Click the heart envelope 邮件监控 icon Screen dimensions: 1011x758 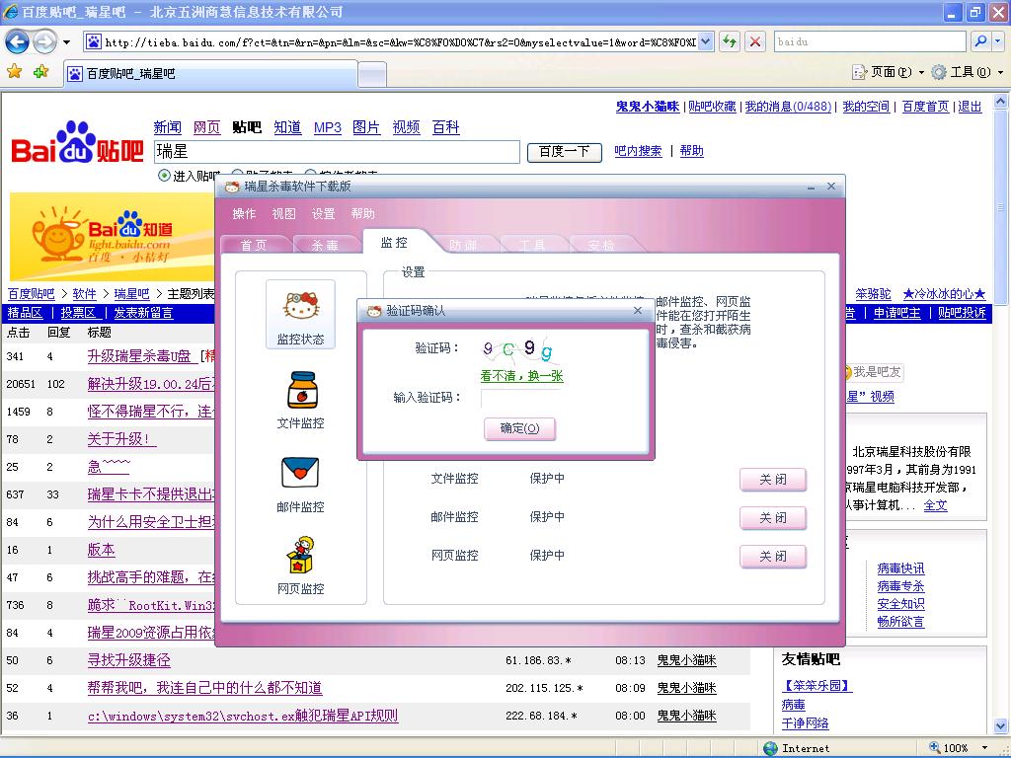tap(300, 473)
